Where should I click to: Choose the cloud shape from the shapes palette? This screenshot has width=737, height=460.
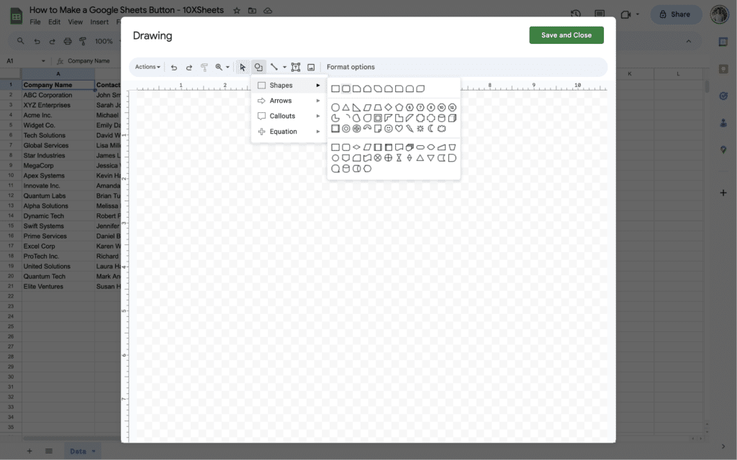click(440, 128)
